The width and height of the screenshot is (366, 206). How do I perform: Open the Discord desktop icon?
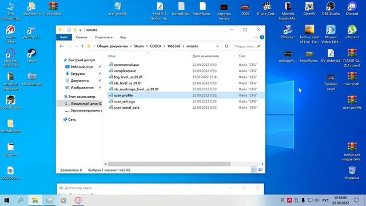click(x=352, y=9)
